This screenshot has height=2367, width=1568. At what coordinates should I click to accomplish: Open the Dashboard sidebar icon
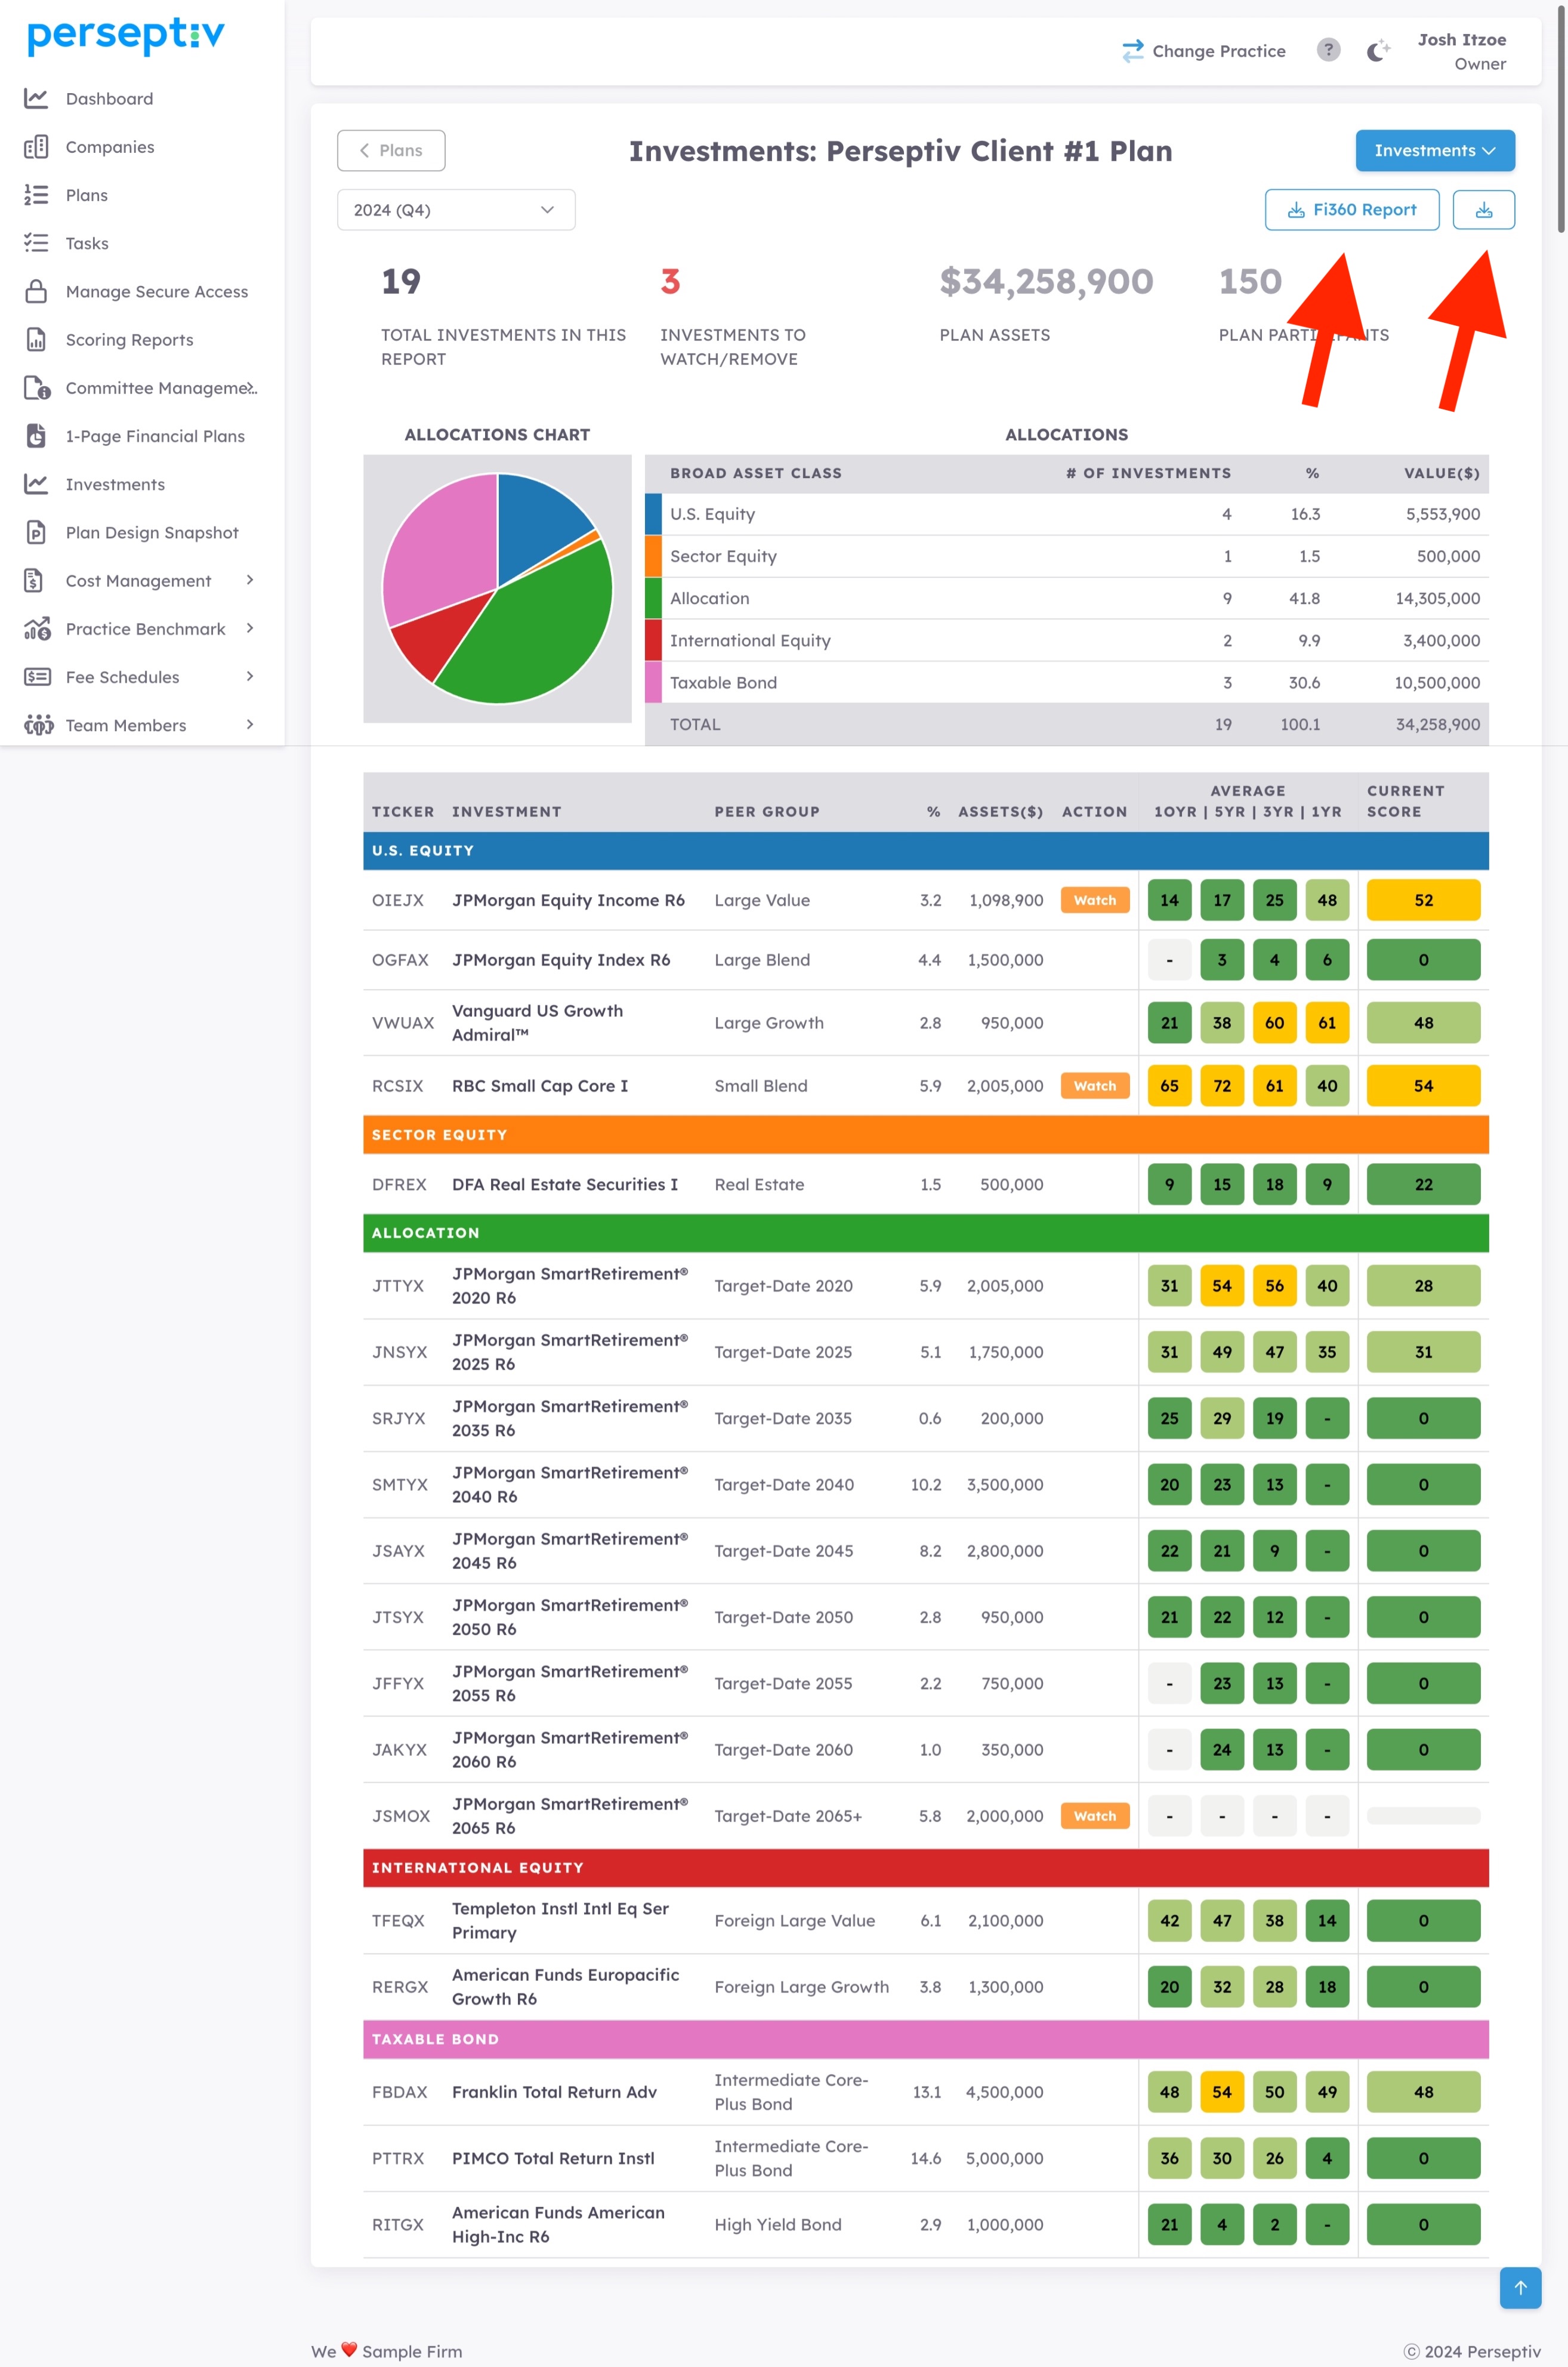[x=36, y=98]
